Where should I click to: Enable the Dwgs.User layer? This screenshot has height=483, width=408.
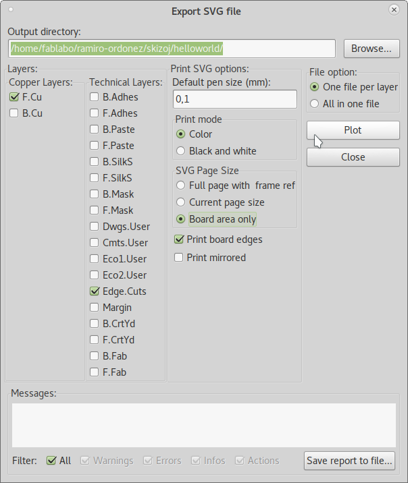click(x=94, y=227)
